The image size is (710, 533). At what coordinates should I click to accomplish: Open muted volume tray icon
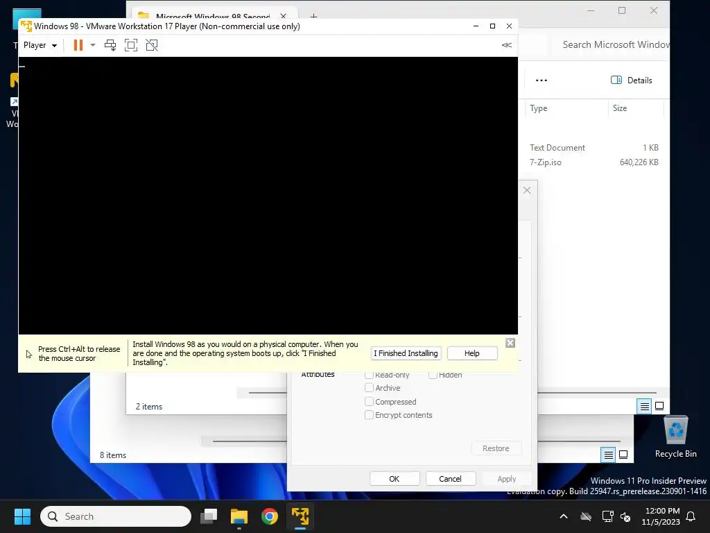pyautogui.click(x=626, y=516)
